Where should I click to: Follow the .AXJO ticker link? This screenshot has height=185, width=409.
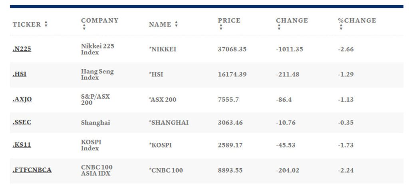point(22,99)
